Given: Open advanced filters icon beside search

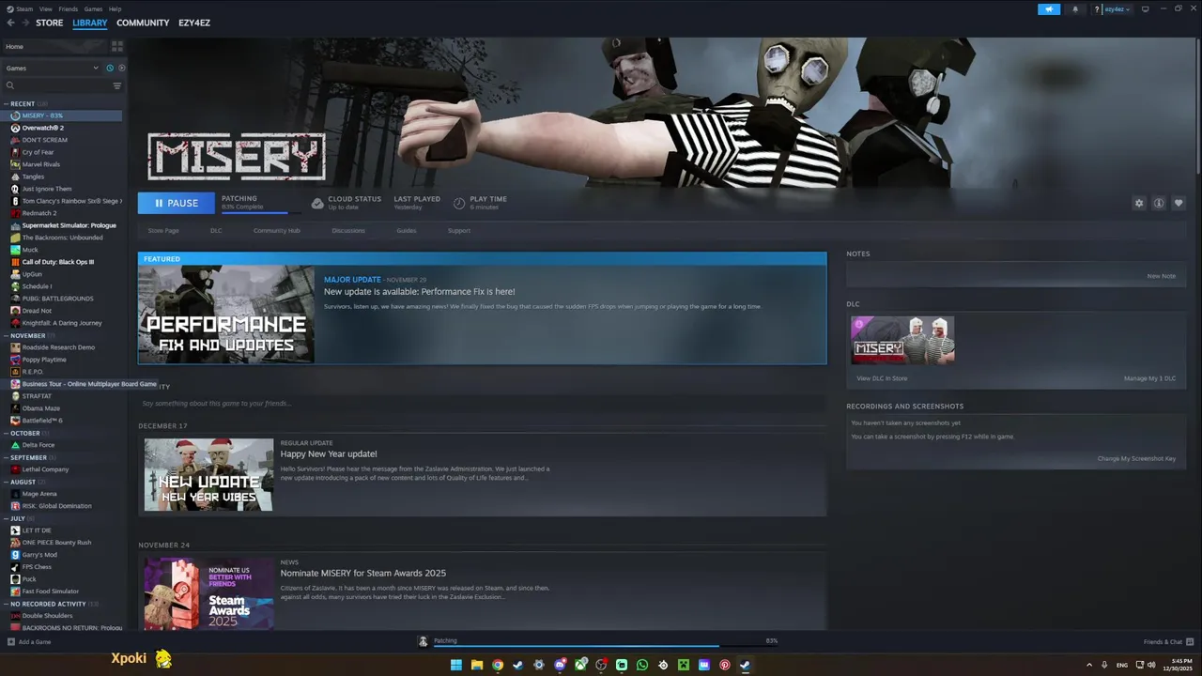Looking at the screenshot, I should (x=117, y=85).
